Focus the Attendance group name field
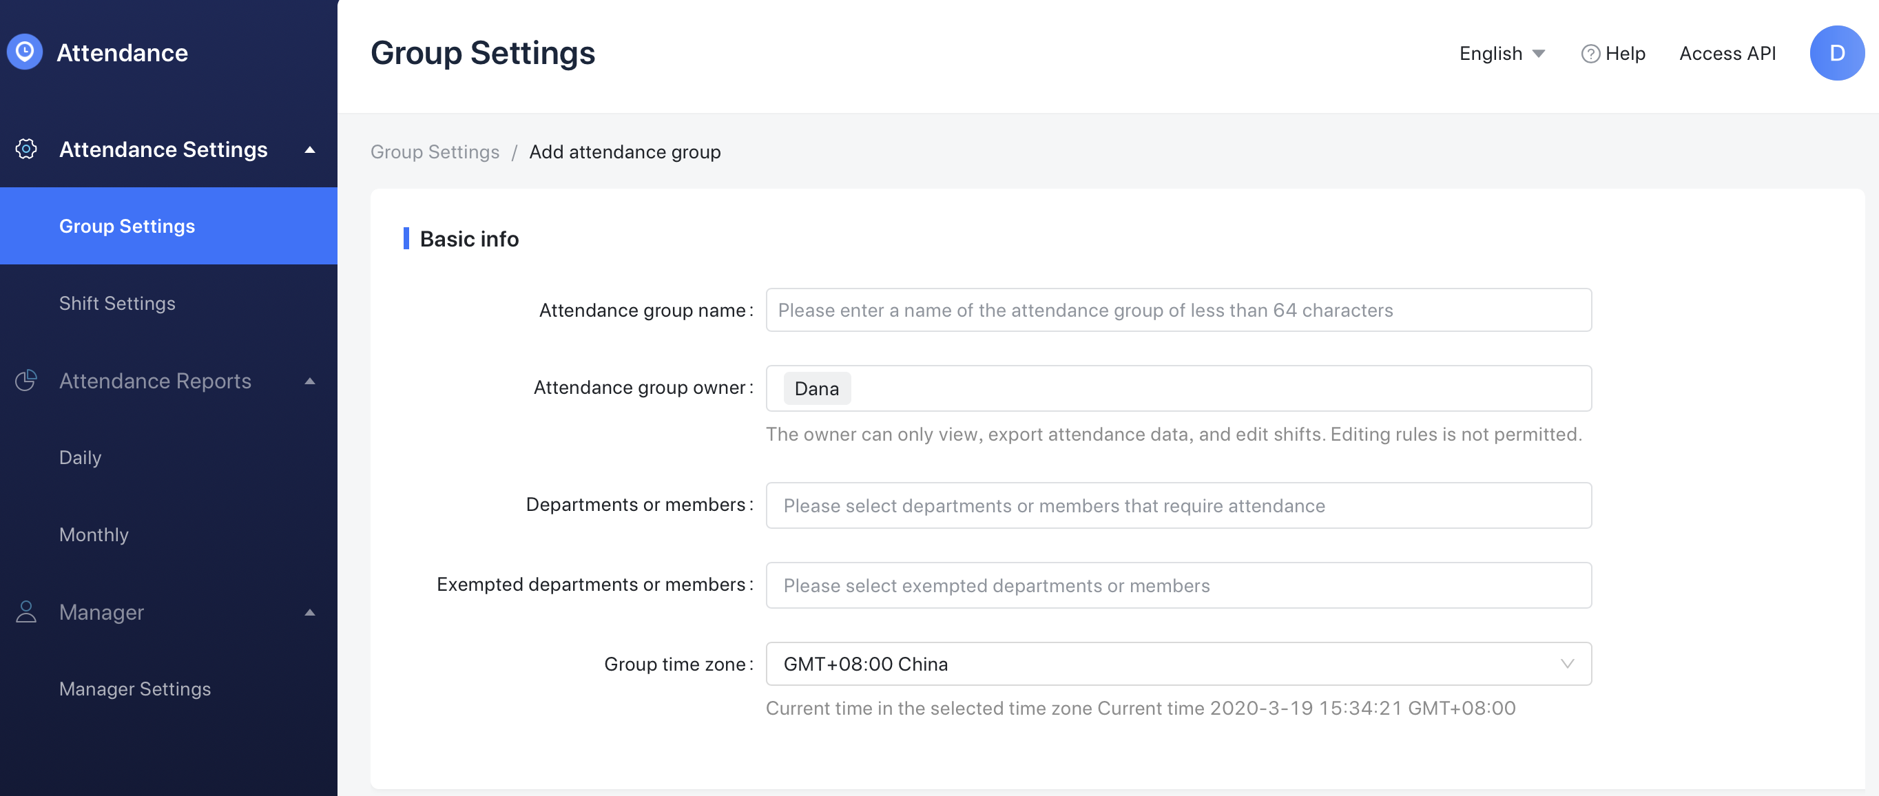The width and height of the screenshot is (1879, 796). click(1178, 311)
